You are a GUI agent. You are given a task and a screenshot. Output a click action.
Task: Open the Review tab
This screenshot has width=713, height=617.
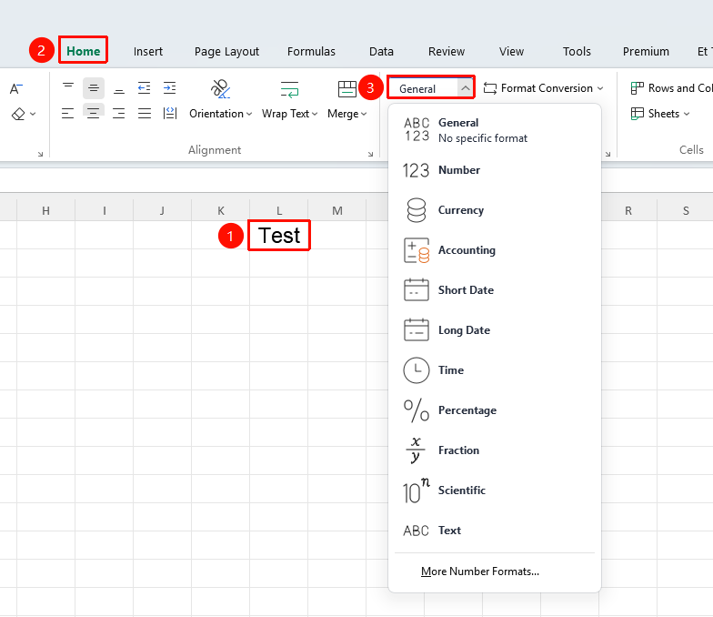tap(447, 51)
